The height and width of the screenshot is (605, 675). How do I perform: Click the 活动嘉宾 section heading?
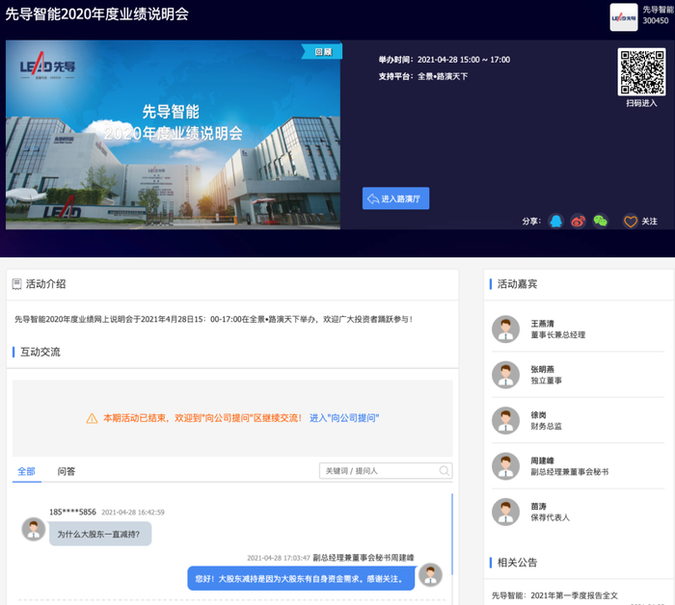(517, 284)
